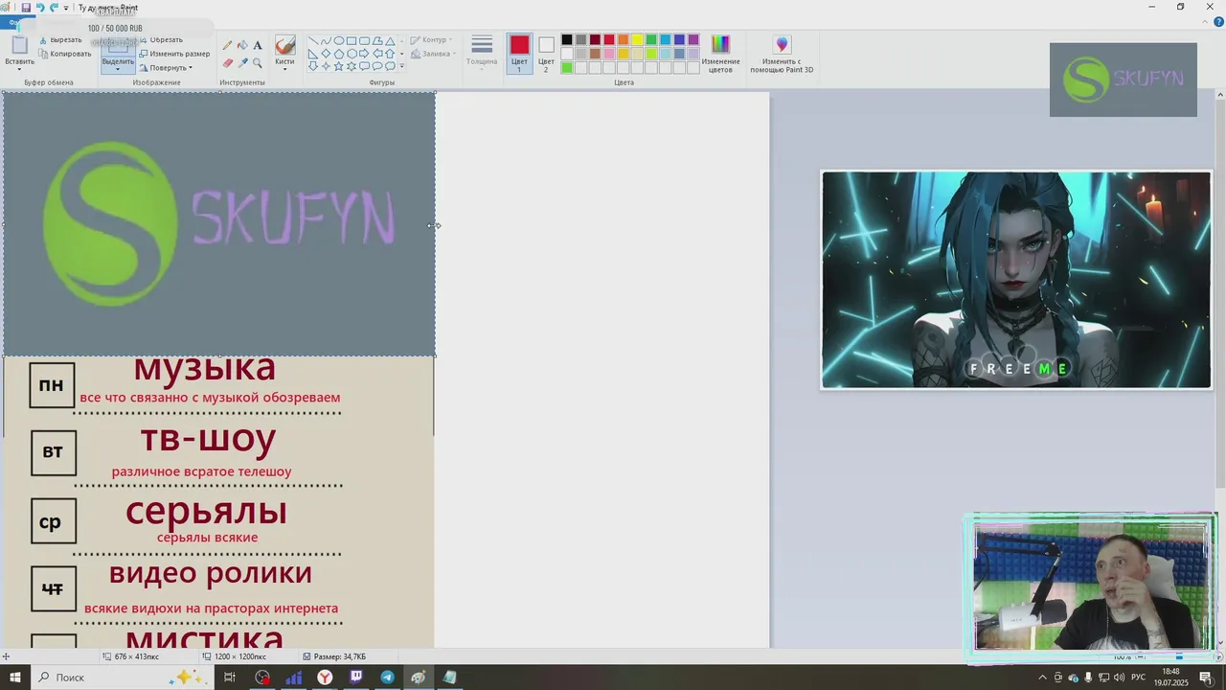This screenshot has width=1226, height=690.
Task: Click the FREEME character image overlay
Action: (x=1016, y=280)
